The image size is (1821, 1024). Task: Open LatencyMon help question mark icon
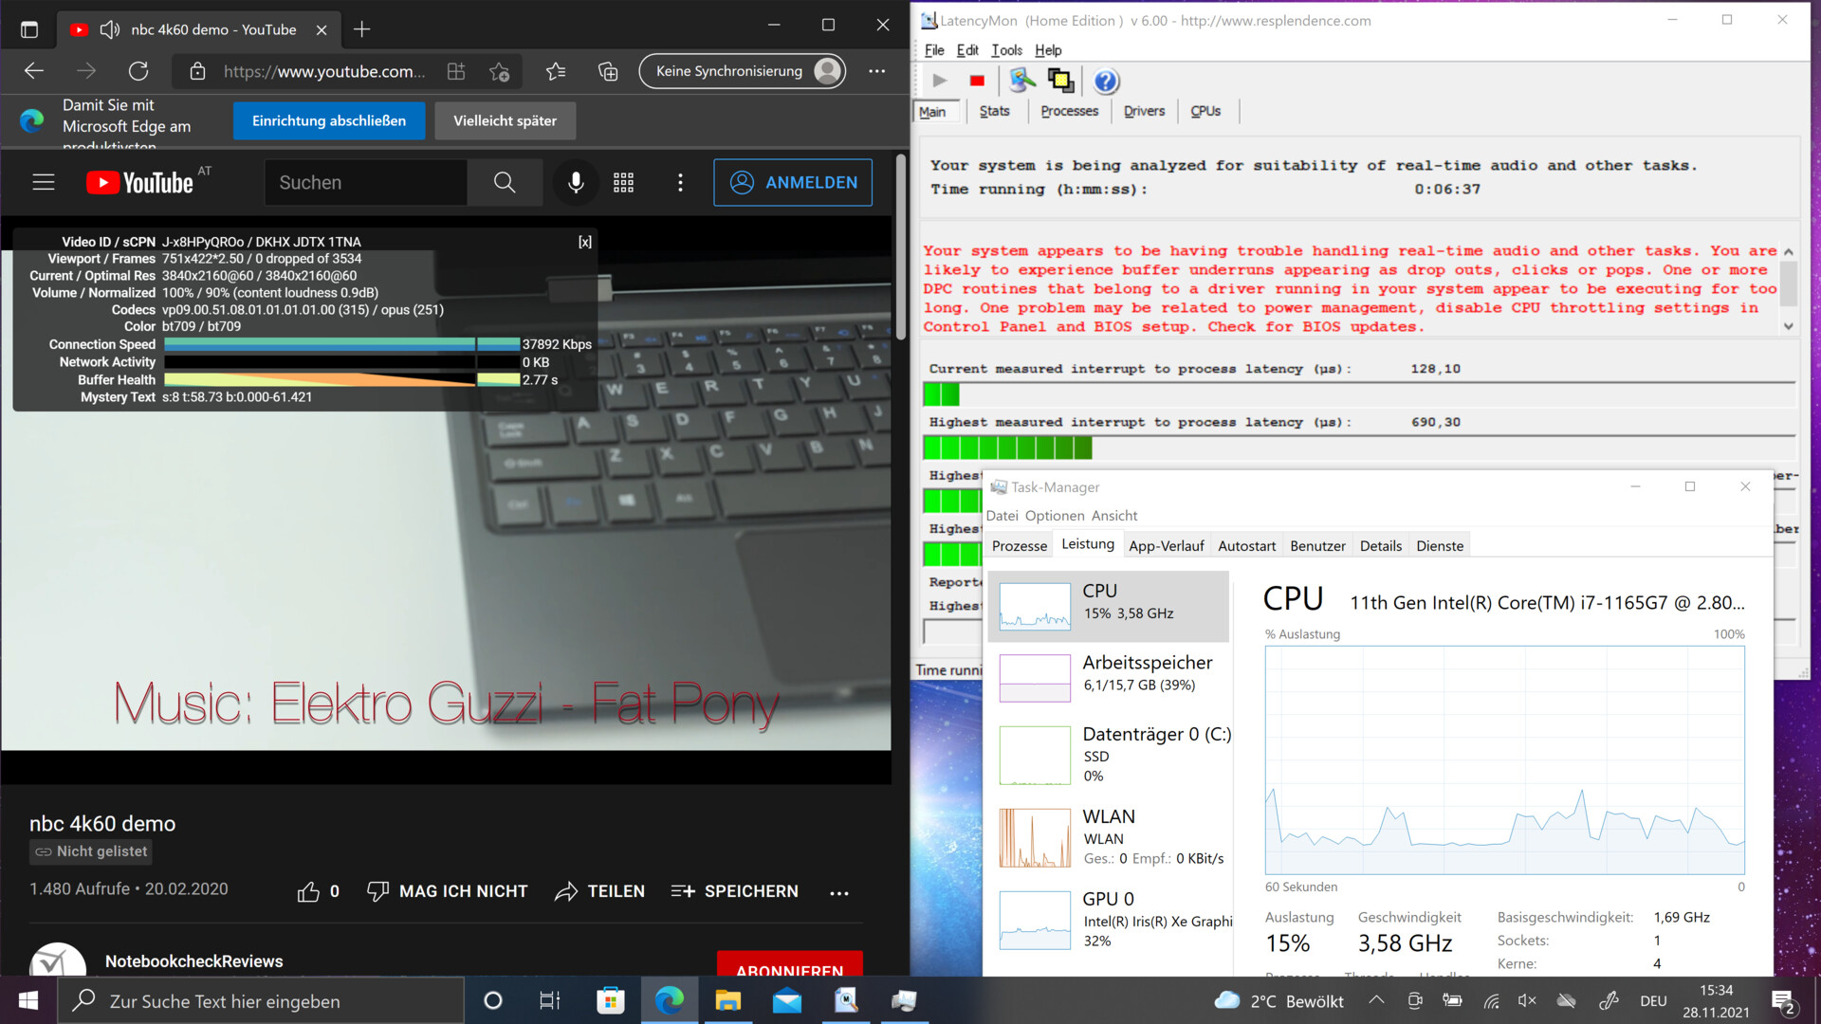click(x=1105, y=82)
